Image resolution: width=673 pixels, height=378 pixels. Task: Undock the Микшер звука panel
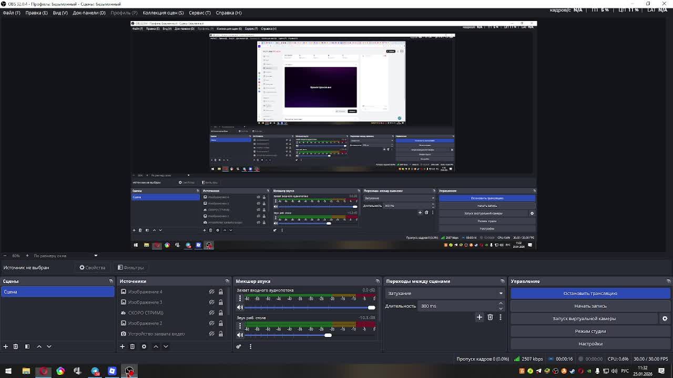click(x=378, y=281)
